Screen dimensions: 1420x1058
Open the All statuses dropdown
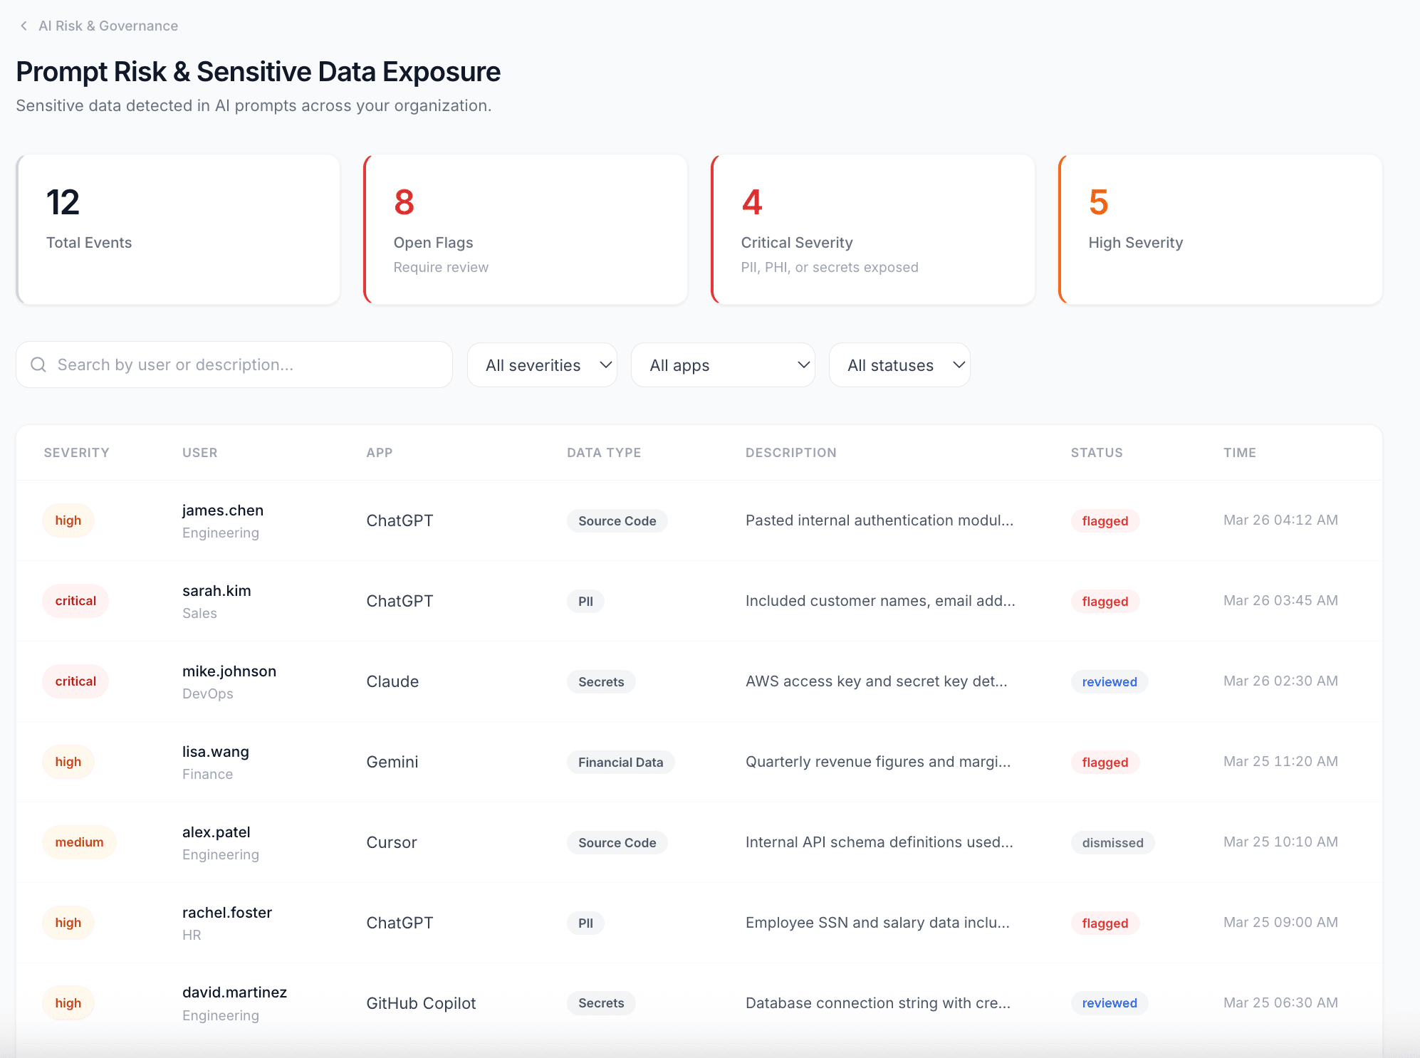pos(899,365)
